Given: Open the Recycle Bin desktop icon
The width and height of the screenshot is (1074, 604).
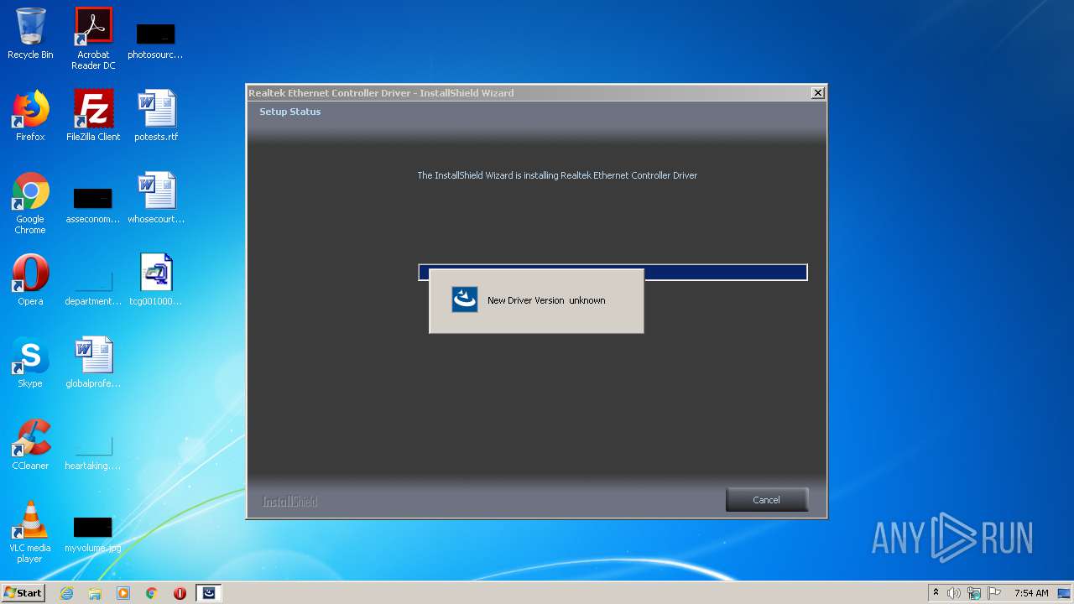Looking at the screenshot, I should (x=30, y=34).
